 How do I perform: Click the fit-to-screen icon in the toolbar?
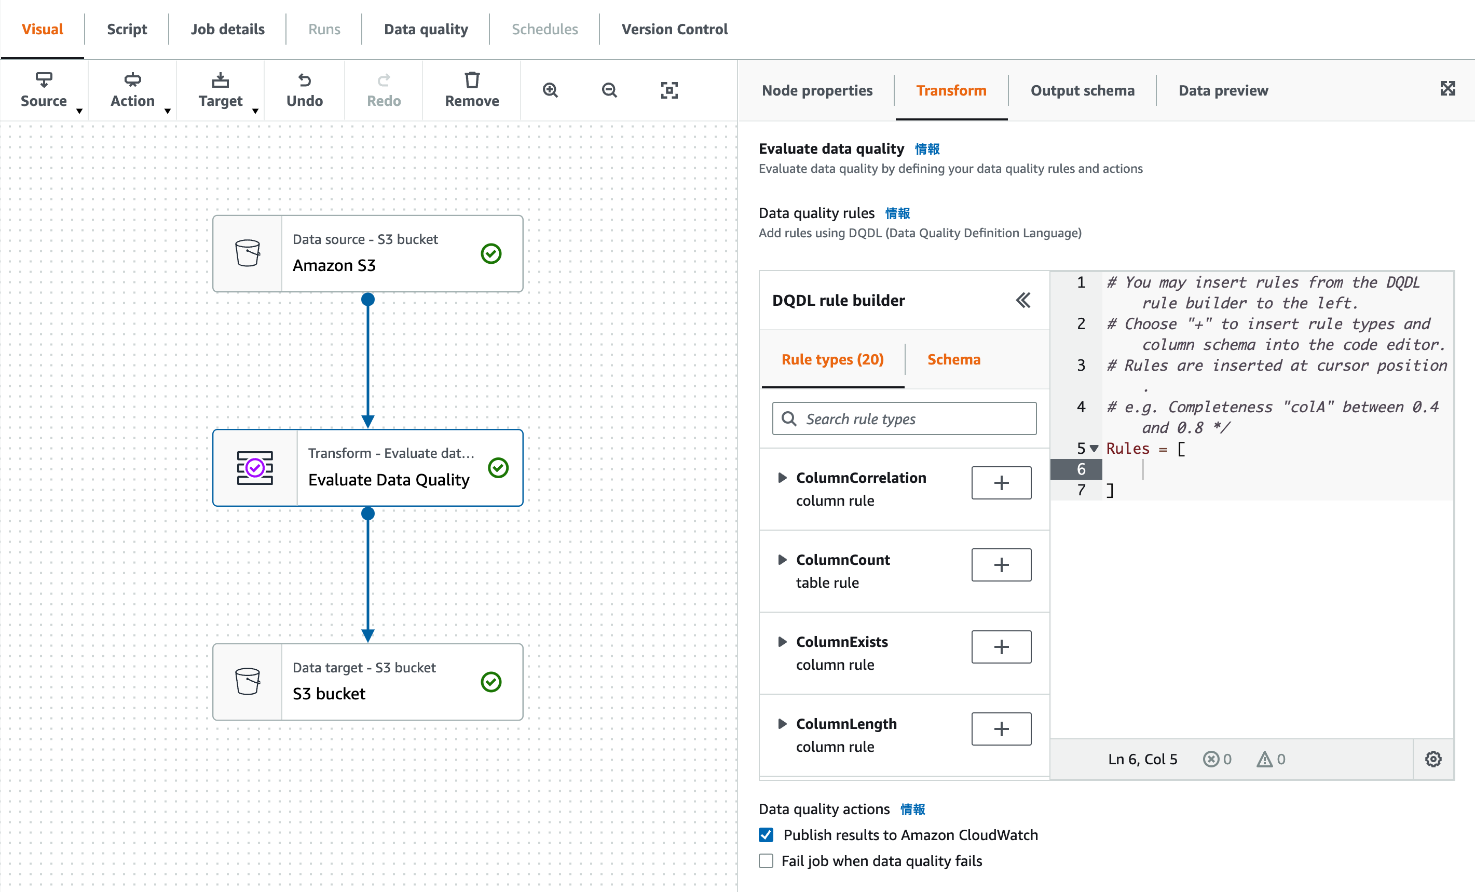click(x=670, y=90)
